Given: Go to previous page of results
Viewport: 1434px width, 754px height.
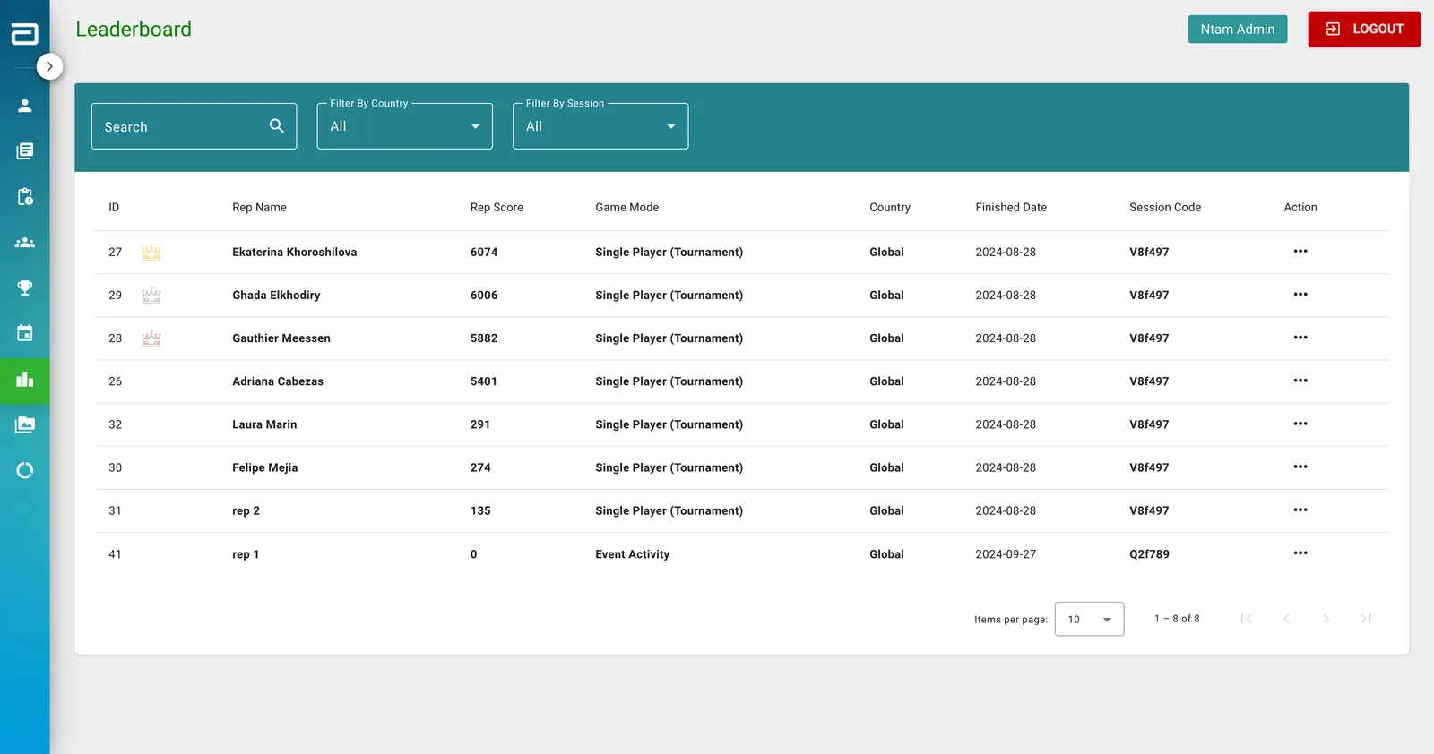Looking at the screenshot, I should coord(1286,619).
